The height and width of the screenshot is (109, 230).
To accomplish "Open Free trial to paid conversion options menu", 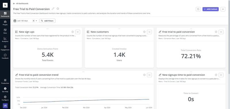I will [221, 32].
